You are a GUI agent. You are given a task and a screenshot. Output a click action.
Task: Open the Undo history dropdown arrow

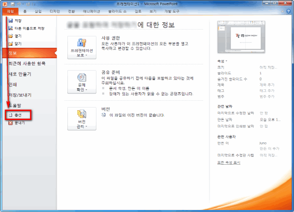[23, 4]
